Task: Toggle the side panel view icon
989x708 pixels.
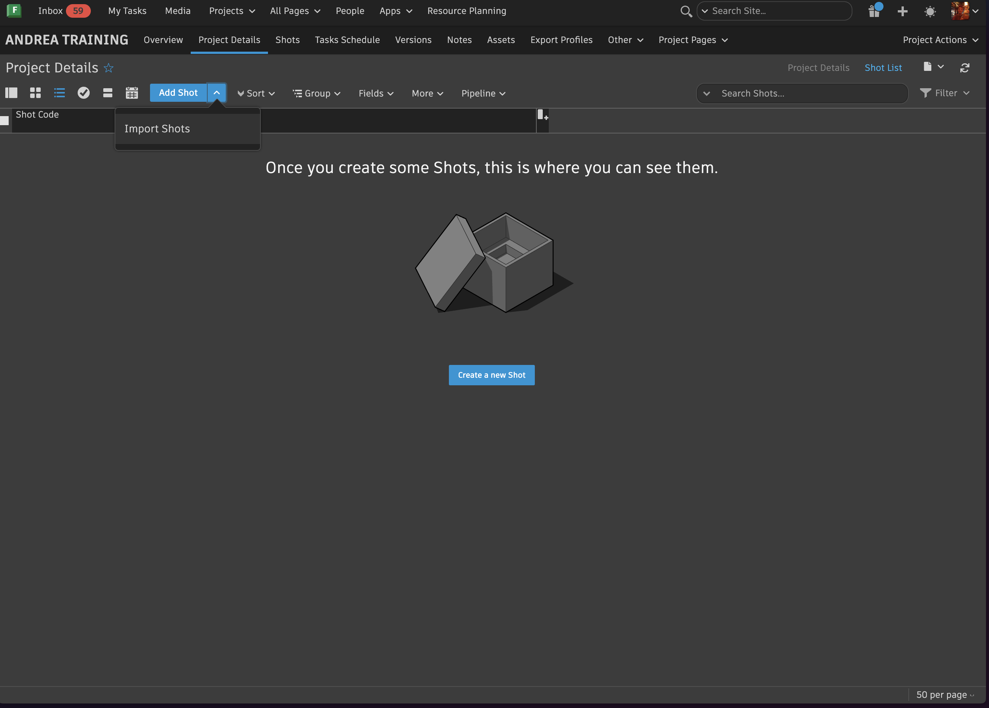Action: pos(11,93)
